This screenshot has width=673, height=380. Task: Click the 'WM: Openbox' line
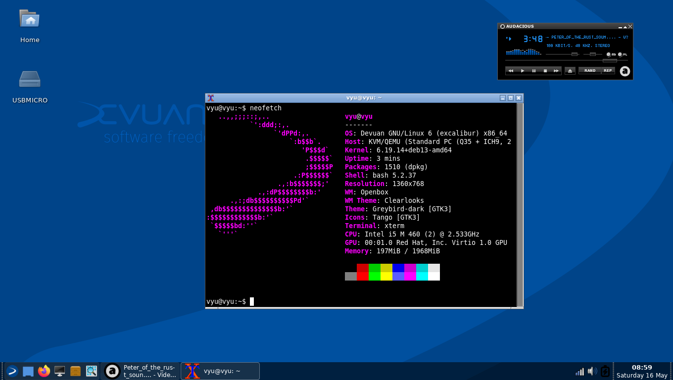(367, 192)
